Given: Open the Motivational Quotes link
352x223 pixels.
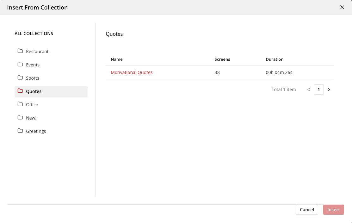Looking at the screenshot, I should point(132,72).
